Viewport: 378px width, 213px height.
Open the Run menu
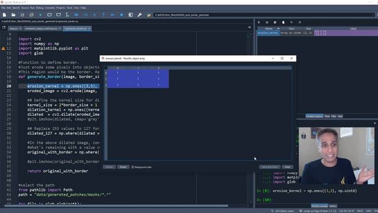click(32, 8)
